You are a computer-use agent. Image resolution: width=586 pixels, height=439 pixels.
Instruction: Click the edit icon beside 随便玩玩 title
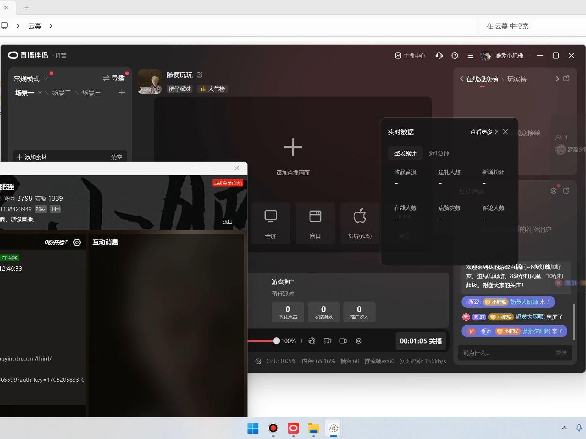(x=199, y=75)
